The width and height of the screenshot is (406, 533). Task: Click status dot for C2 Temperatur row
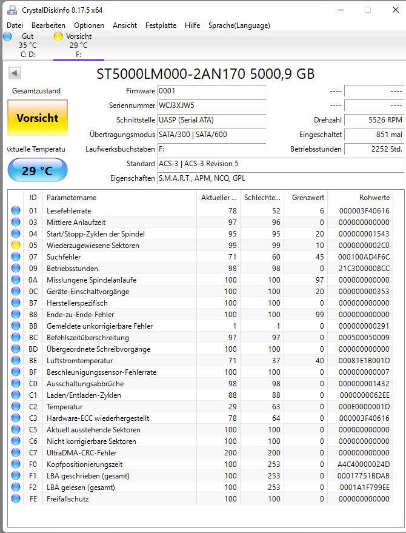coord(16,406)
